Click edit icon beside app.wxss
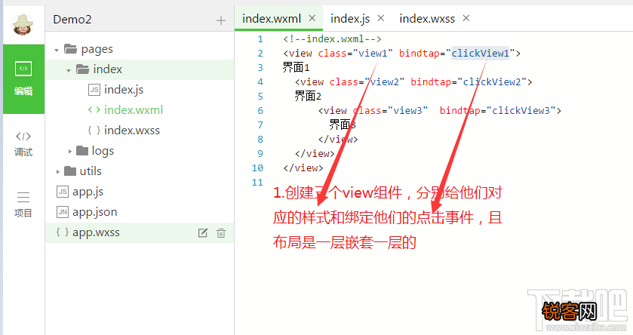 click(x=202, y=233)
